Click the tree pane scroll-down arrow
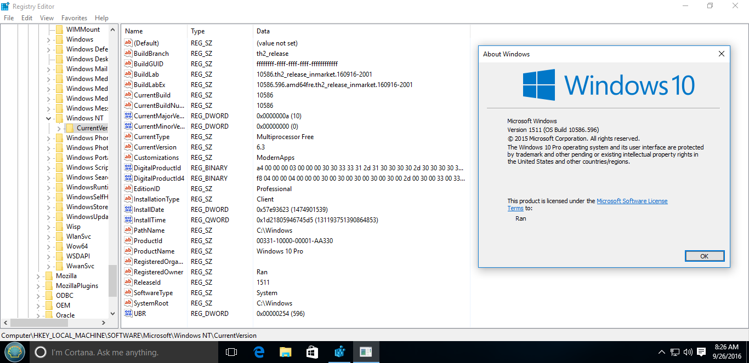 point(113,314)
